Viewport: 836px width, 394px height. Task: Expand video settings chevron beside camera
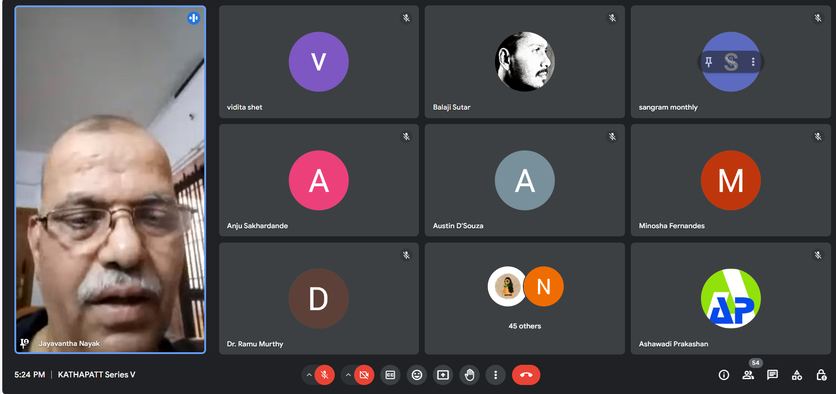(x=348, y=375)
